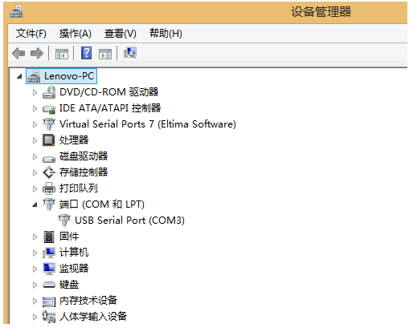417x336 pixels.
Task: Click the USB Serial Port (COM3) icon
Action: [x=64, y=221]
